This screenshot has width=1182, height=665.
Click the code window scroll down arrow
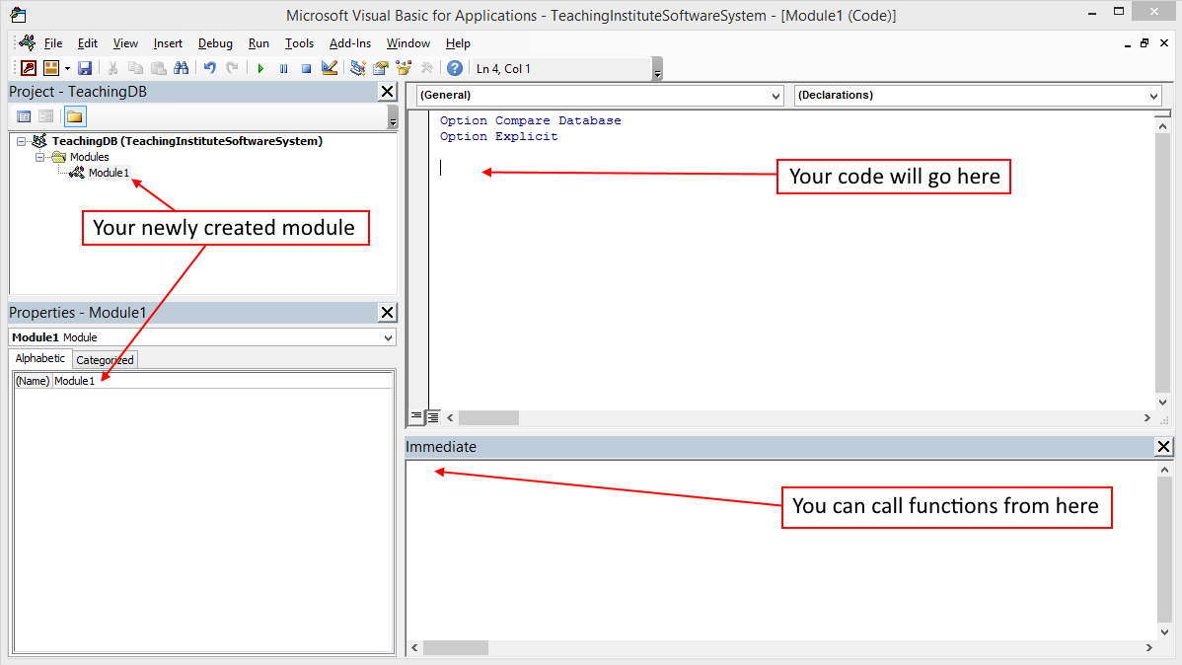click(1162, 403)
